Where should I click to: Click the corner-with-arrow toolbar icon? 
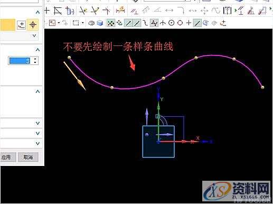click(181, 11)
